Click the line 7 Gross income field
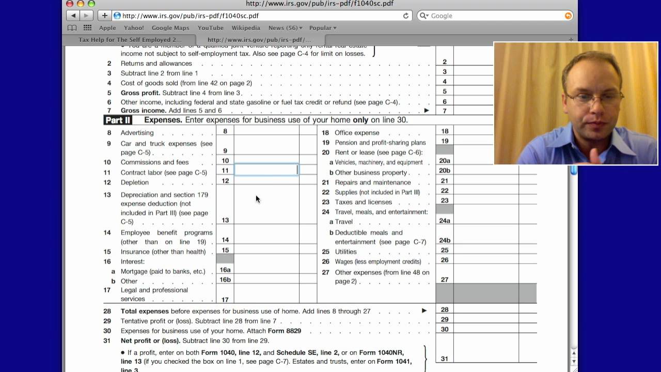Viewport: 661px width, 372px height. tap(474, 110)
